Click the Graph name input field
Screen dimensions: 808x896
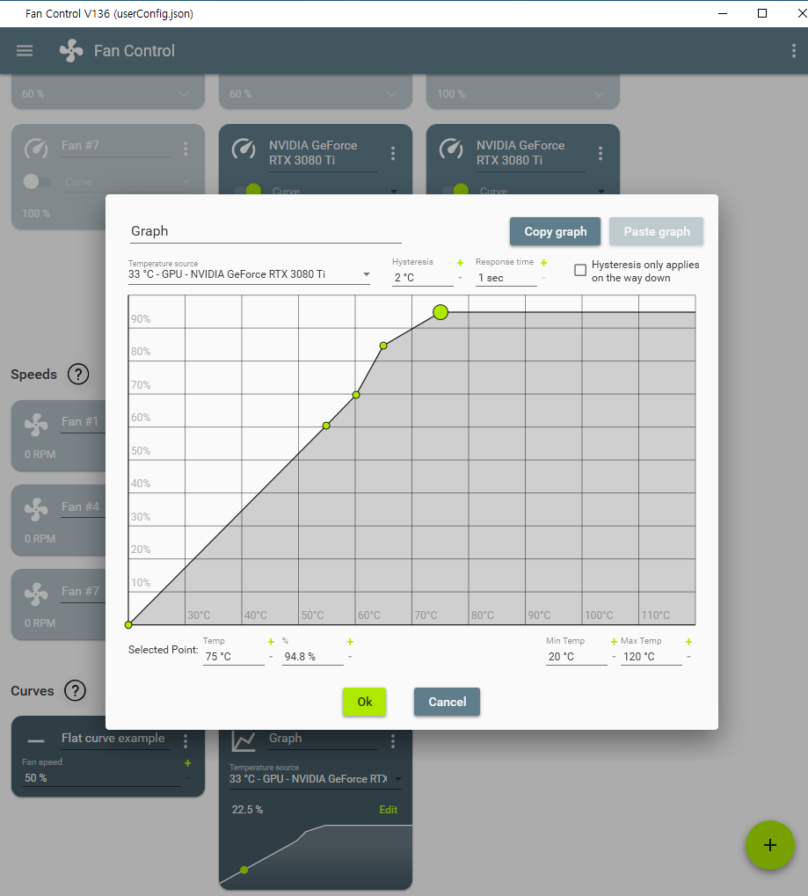click(266, 231)
